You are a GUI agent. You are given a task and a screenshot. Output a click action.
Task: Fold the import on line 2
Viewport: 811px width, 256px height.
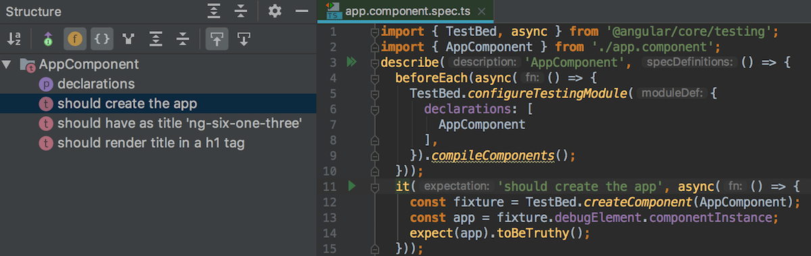(x=374, y=47)
